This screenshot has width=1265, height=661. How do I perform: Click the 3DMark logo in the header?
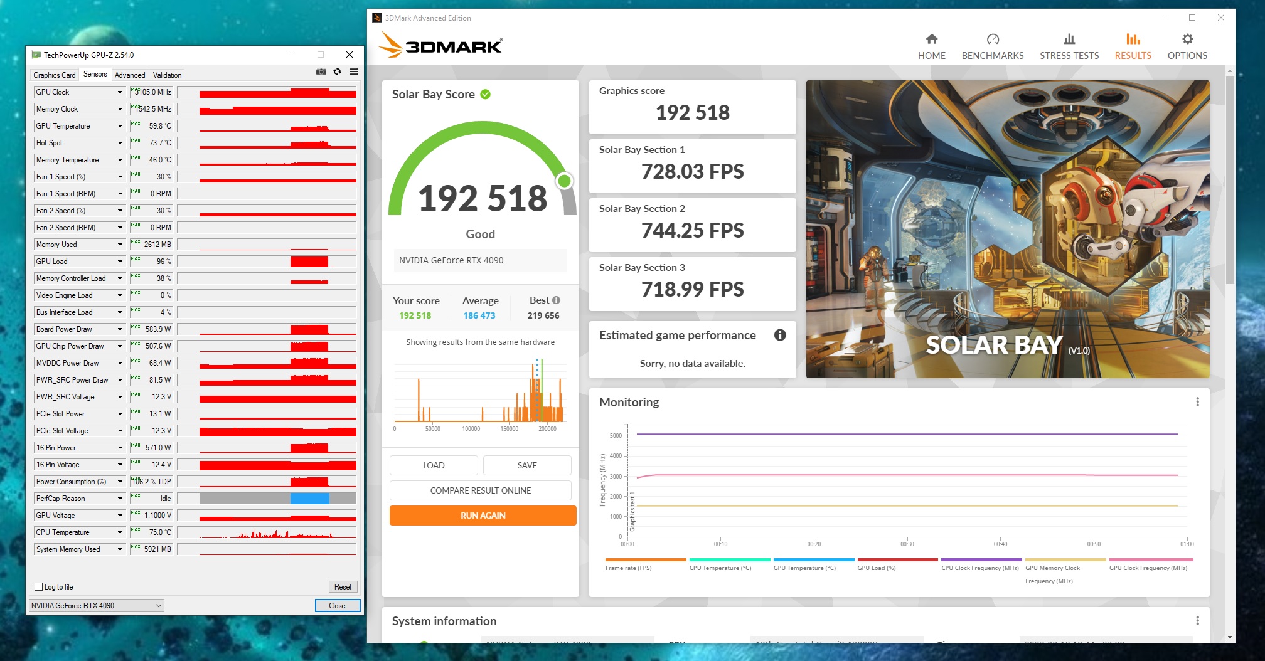point(441,45)
